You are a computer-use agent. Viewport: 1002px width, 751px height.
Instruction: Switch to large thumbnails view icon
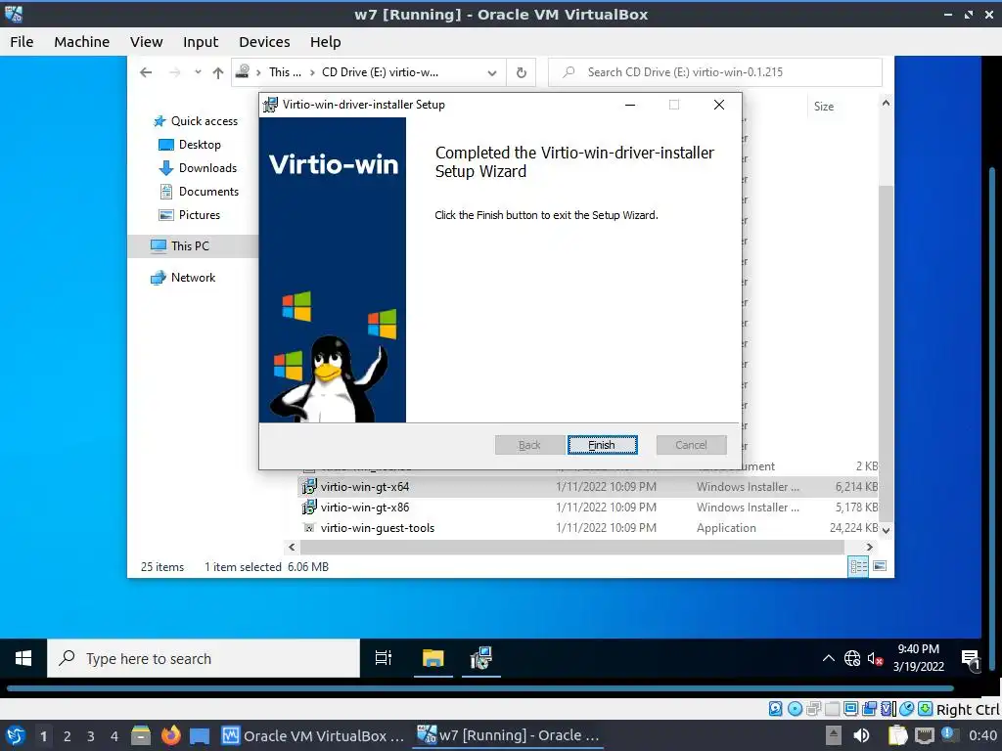[880, 566]
